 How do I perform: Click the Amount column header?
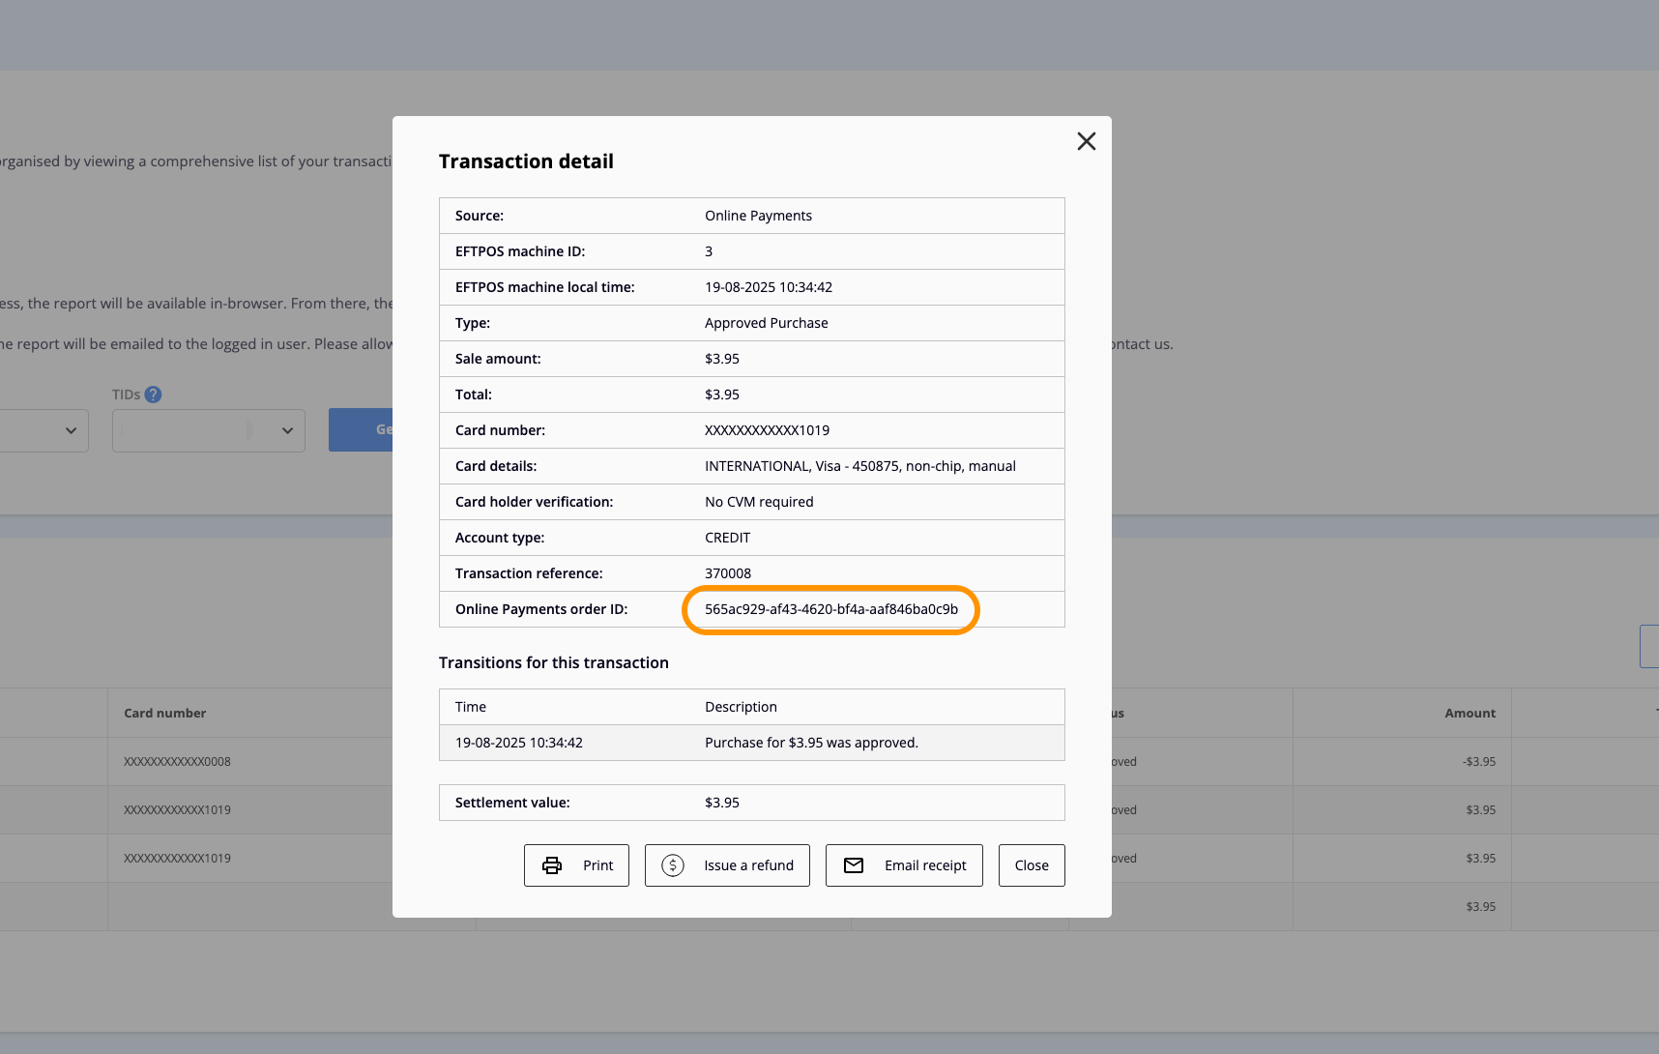(x=1470, y=713)
